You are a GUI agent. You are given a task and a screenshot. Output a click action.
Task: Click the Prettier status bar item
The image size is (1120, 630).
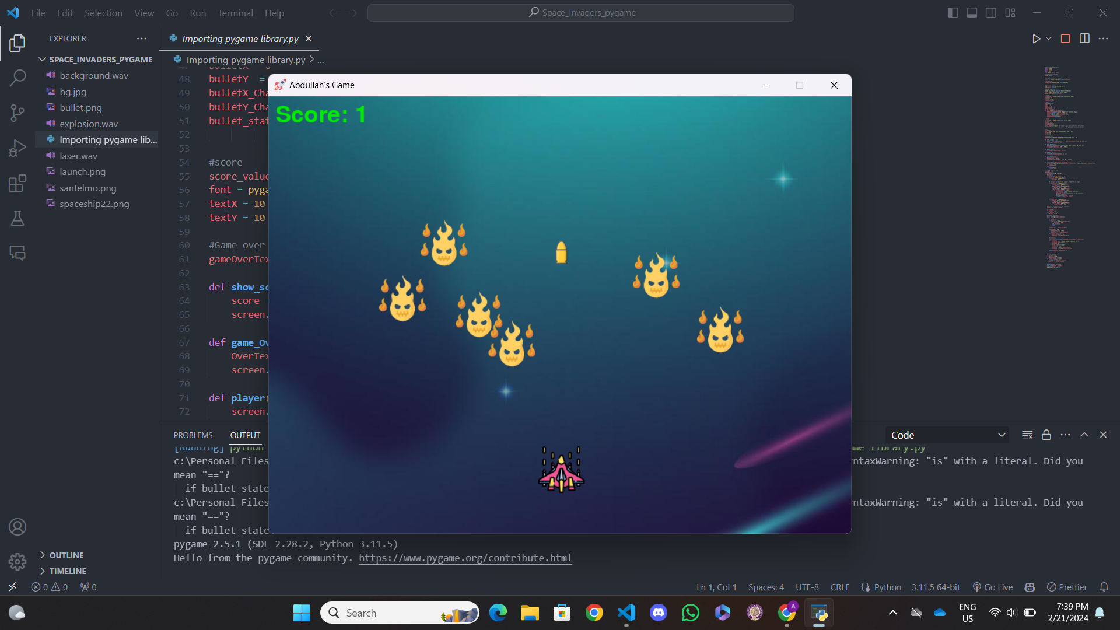click(1067, 587)
